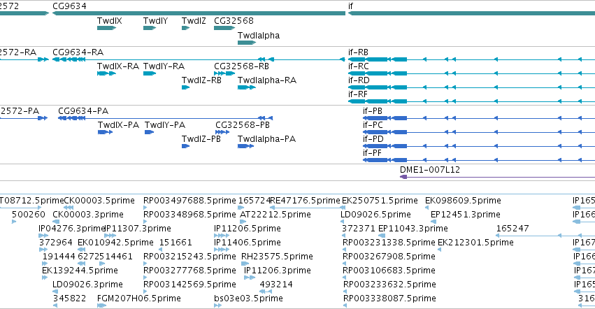Click feature label 372964

56,243
